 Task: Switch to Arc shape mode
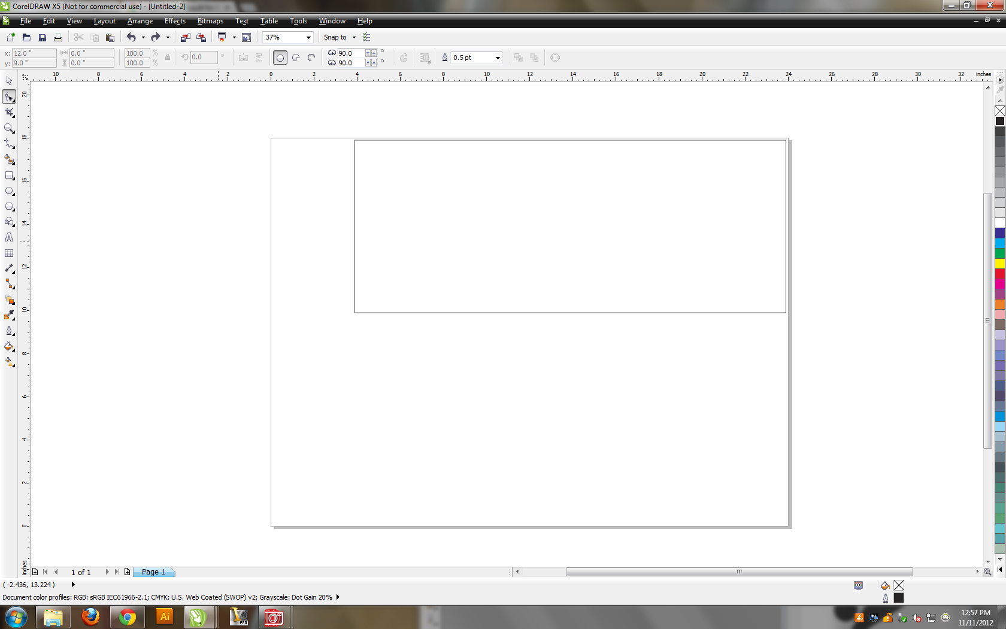click(x=311, y=58)
